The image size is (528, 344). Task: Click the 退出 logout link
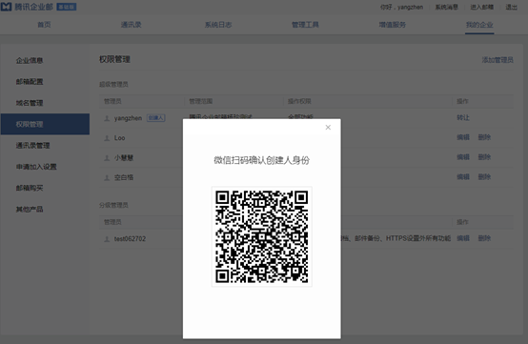coord(511,7)
